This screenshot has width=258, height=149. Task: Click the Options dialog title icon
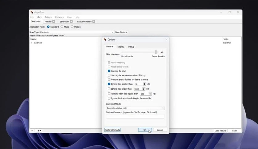(105, 39)
